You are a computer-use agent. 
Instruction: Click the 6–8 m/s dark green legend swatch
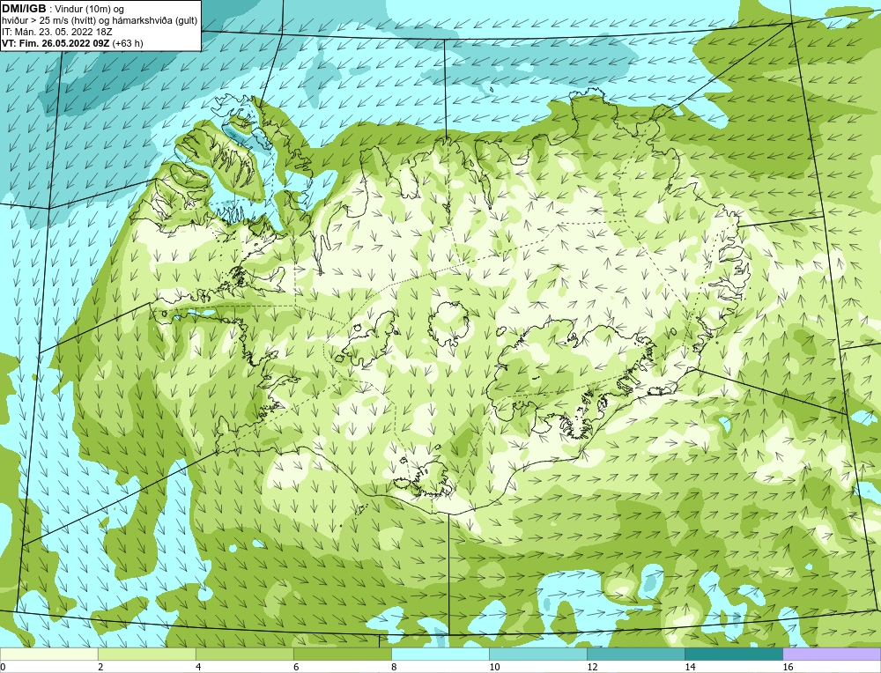[342, 655]
